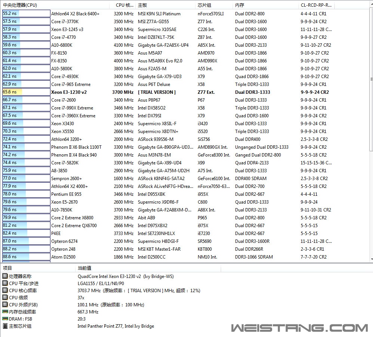
Task: Click the scrollbar up arrow of results list
Action: click(x=370, y=12)
